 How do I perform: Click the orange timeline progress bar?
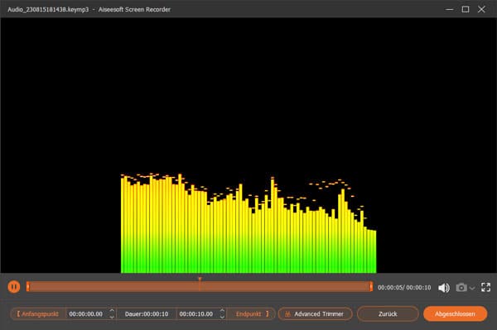(x=200, y=287)
